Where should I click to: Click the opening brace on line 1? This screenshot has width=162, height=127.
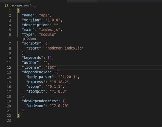coord(18,11)
